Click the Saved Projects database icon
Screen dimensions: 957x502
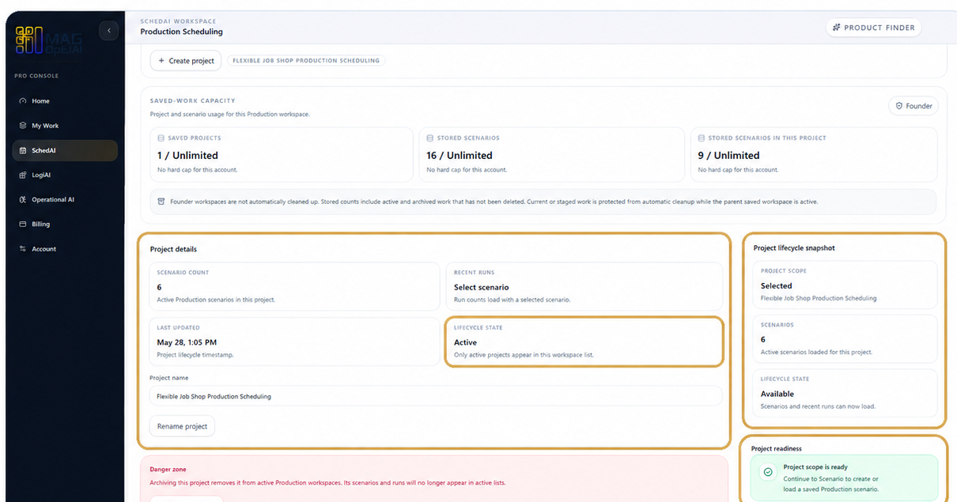coord(161,138)
